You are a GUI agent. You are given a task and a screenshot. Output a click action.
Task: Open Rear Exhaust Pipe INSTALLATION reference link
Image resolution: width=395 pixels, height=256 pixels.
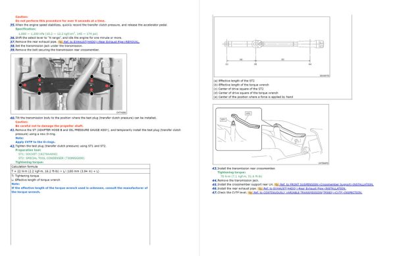[305, 188]
